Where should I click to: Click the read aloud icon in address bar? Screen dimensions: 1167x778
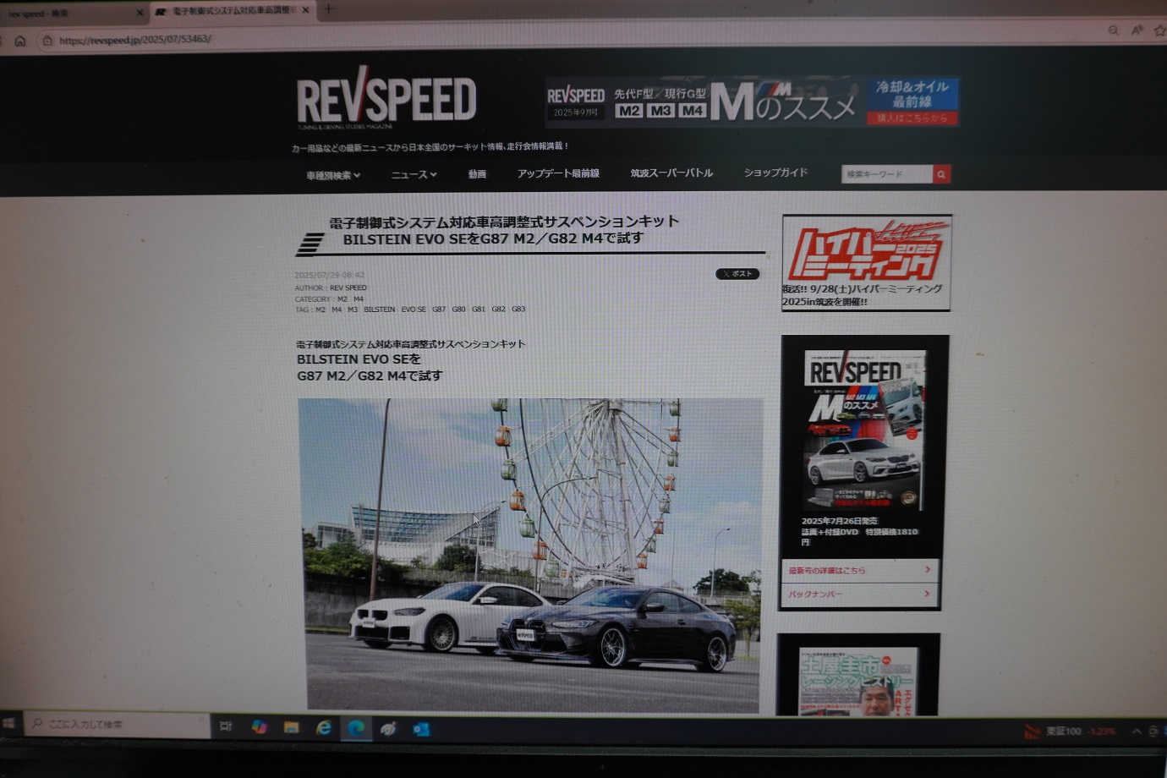point(1137,30)
